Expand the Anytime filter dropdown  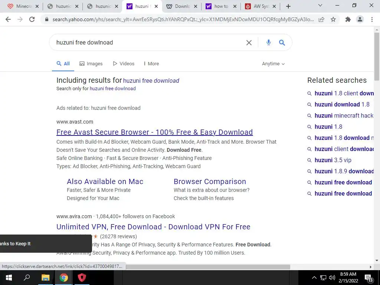273,64
